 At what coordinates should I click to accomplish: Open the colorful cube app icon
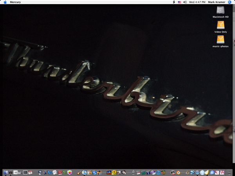tap(70, 172)
